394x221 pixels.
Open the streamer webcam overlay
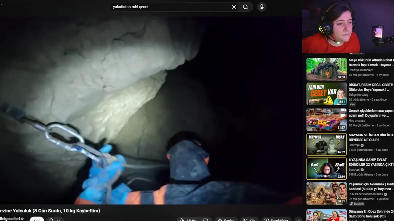(x=348, y=27)
